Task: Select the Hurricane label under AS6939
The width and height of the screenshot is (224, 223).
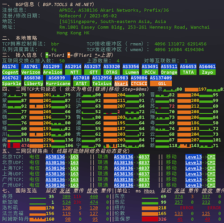Action: click(58, 83)
